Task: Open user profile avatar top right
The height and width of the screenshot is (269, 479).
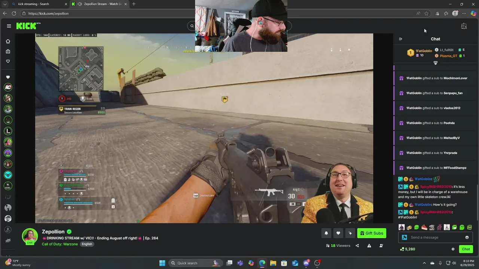Action: tap(464, 26)
